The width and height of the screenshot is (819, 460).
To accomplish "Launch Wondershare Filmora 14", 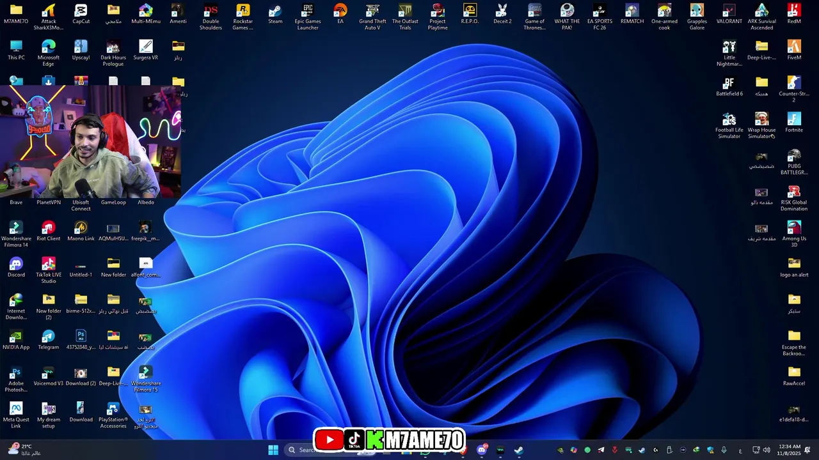I will click(x=16, y=235).
